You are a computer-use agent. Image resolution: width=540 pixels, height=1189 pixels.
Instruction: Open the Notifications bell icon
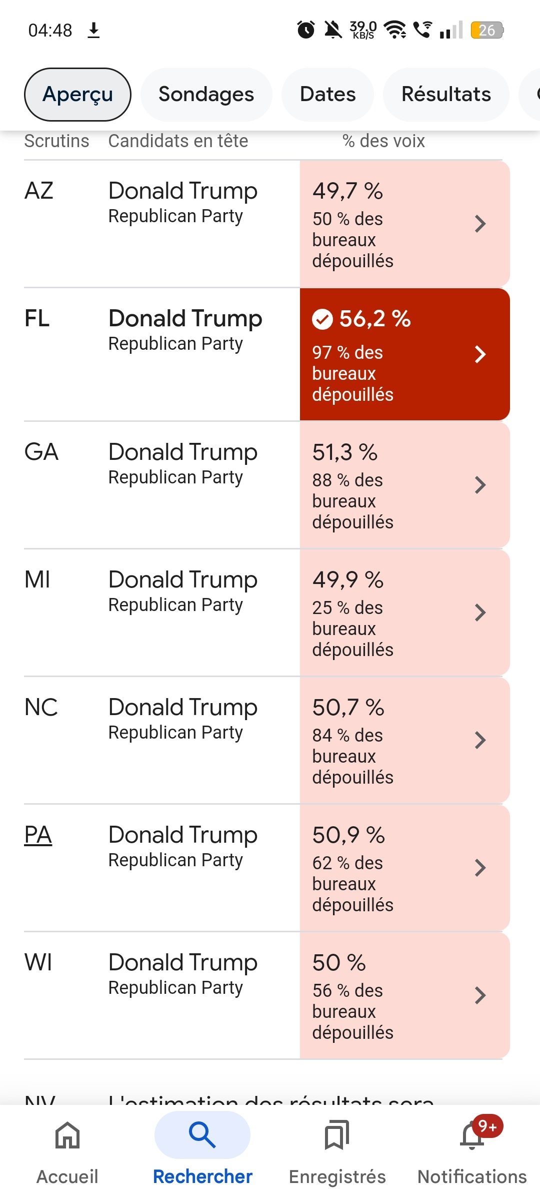pos(472,1134)
